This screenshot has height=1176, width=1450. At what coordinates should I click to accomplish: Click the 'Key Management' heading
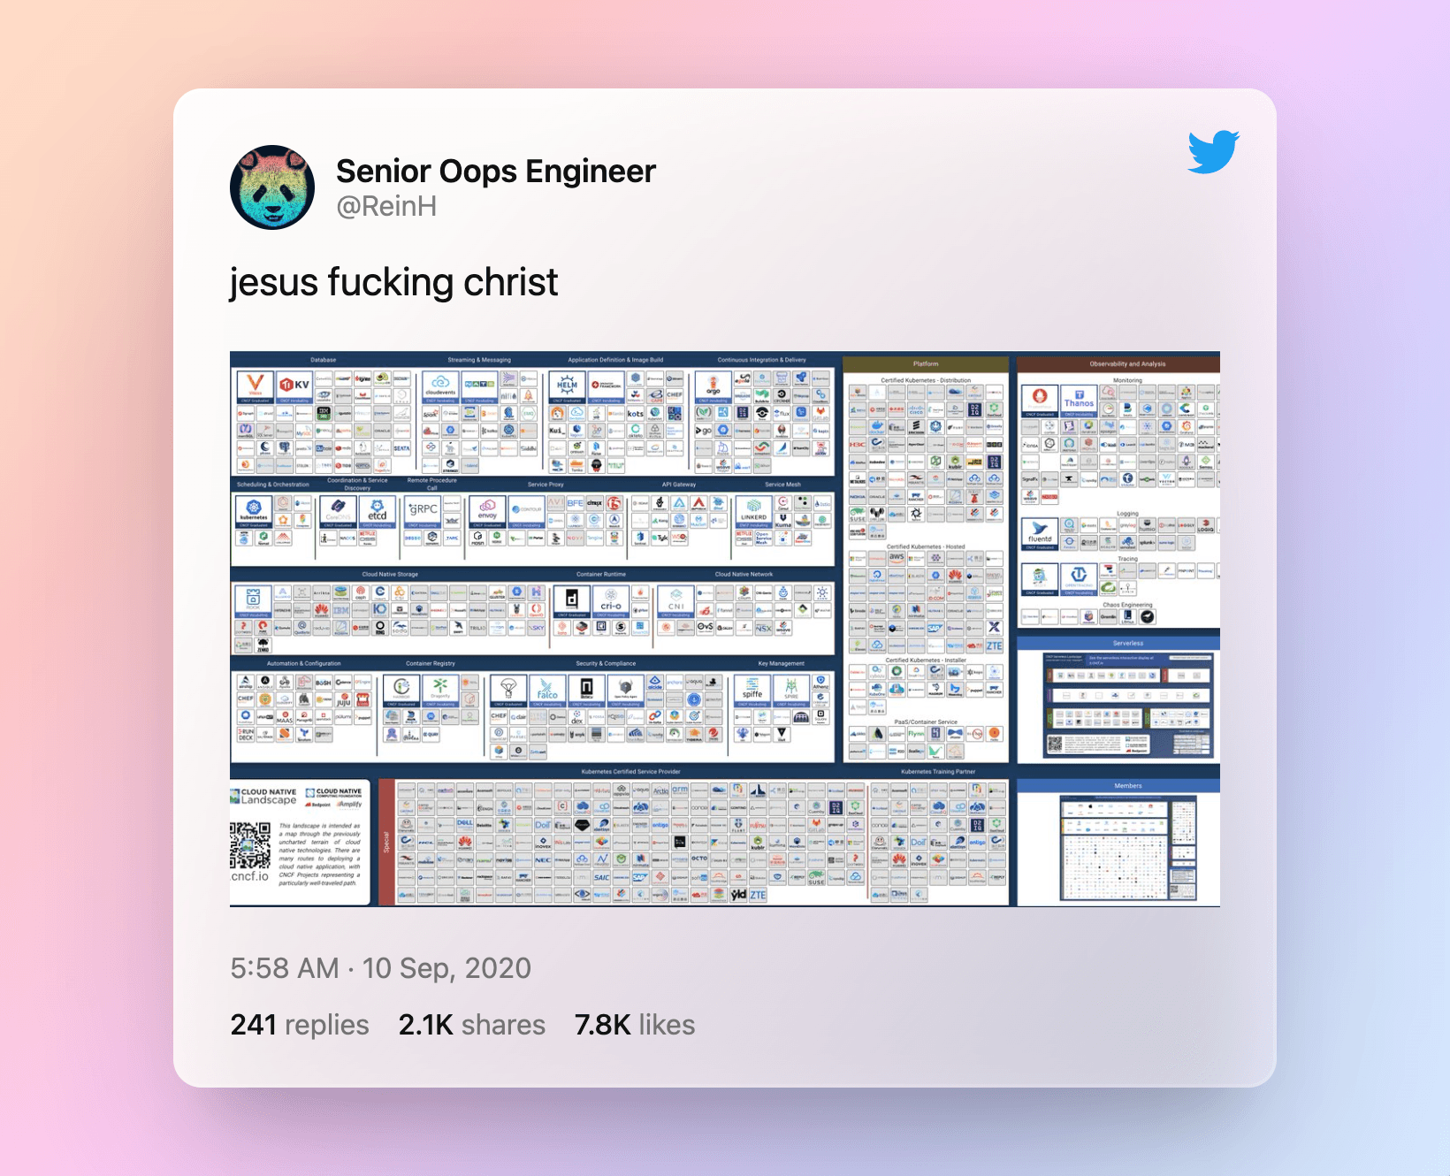(x=782, y=663)
